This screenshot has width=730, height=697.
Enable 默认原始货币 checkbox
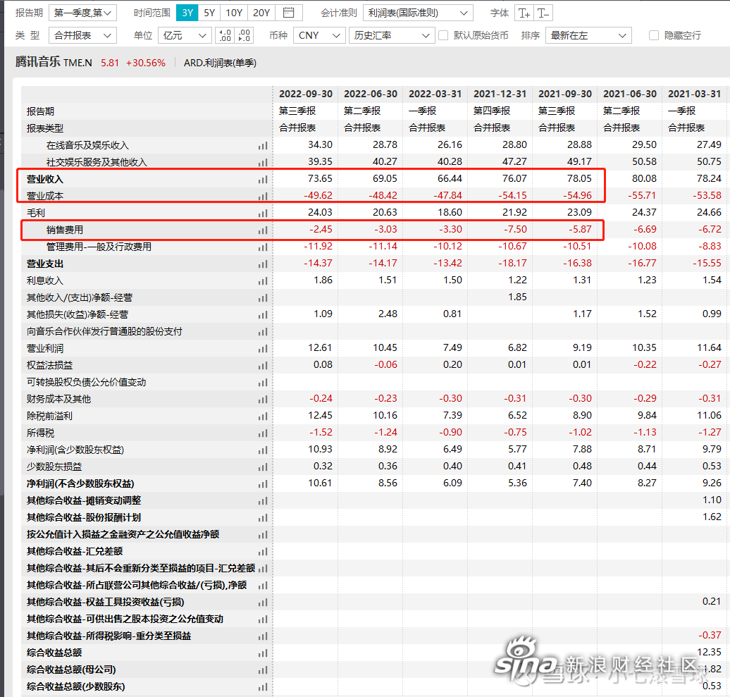pyautogui.click(x=443, y=35)
